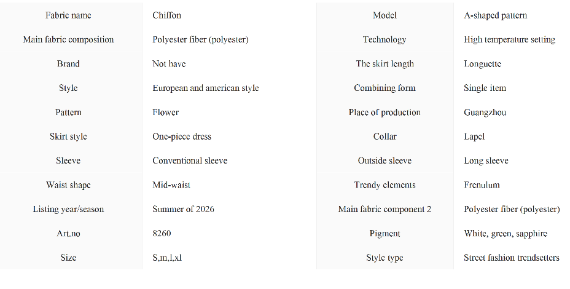Select the 'Flower' pattern value

click(x=165, y=113)
